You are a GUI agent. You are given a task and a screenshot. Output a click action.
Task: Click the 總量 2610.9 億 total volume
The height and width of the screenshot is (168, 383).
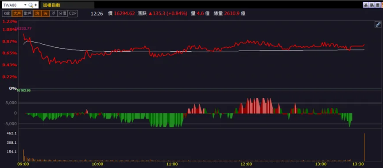(x=229, y=14)
